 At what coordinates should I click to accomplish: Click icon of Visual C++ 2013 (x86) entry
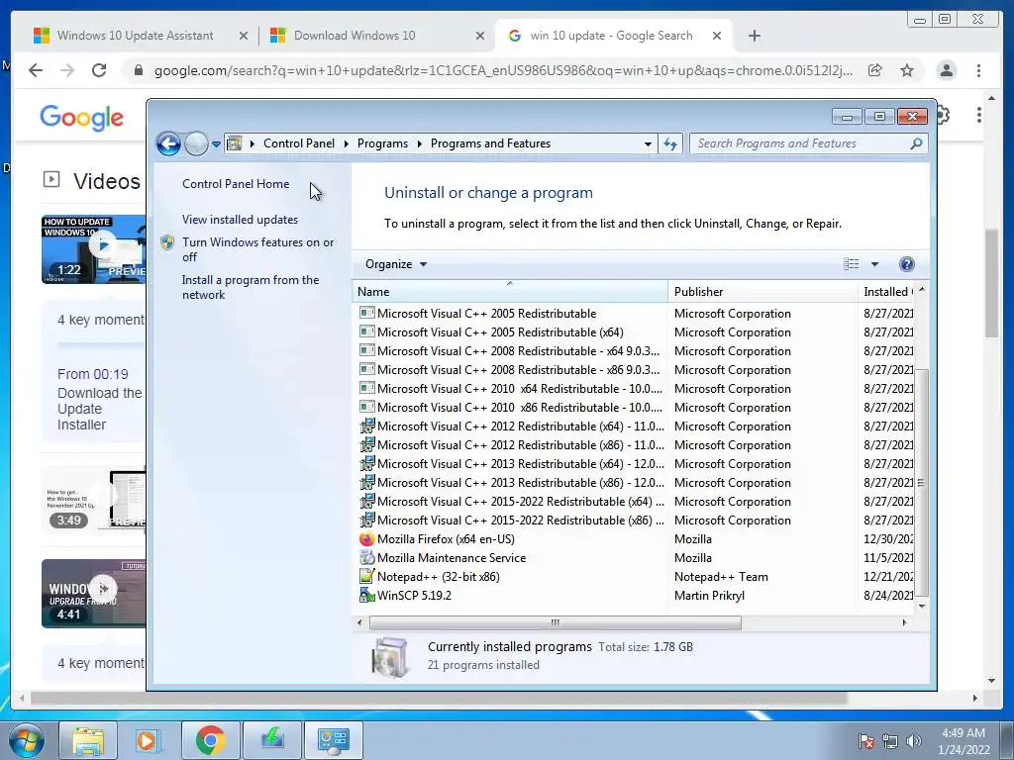[x=367, y=482]
